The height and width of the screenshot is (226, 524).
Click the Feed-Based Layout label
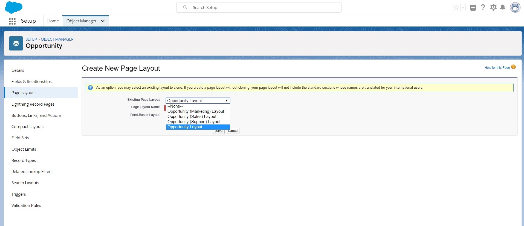145,115
